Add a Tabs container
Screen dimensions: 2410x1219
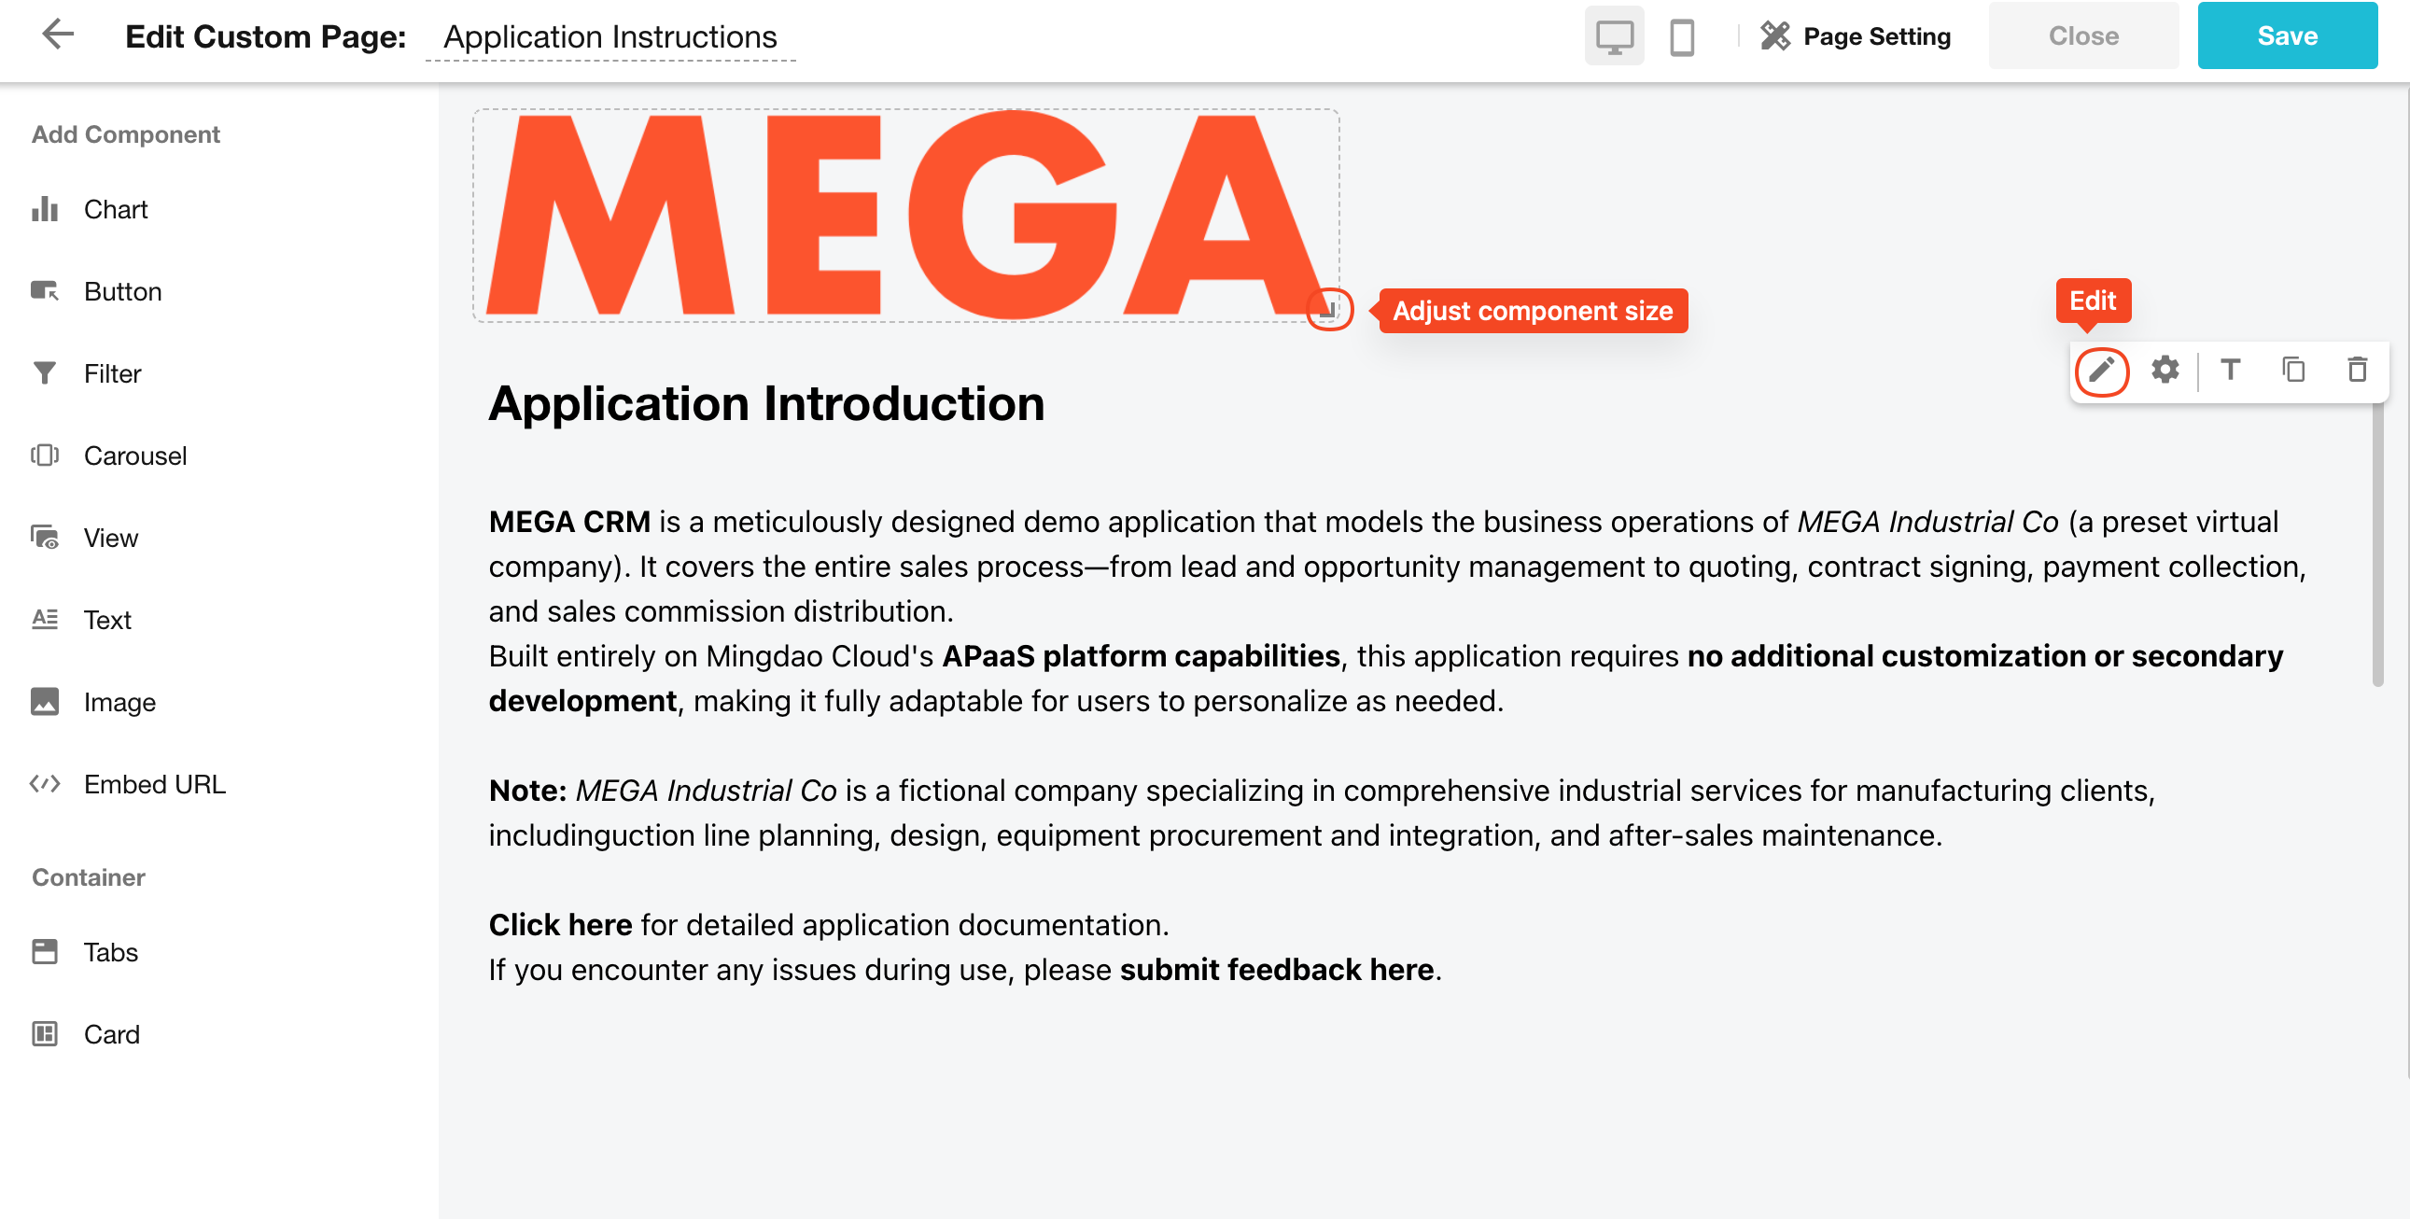(x=110, y=951)
